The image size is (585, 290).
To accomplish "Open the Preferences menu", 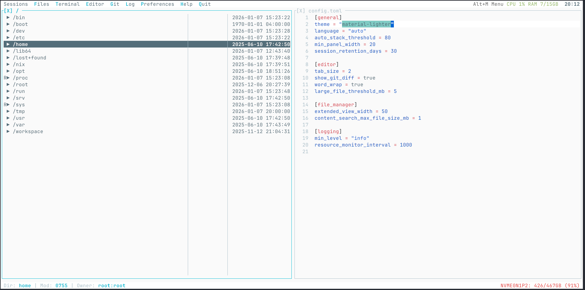I will 157,4.
